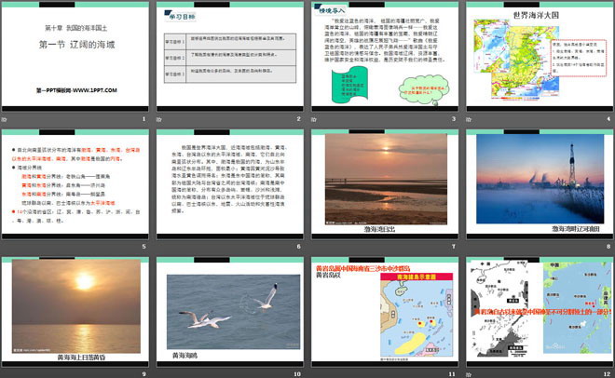This screenshot has width=615, height=378.
Task: Click the slide number "12" label
Action: [608, 374]
